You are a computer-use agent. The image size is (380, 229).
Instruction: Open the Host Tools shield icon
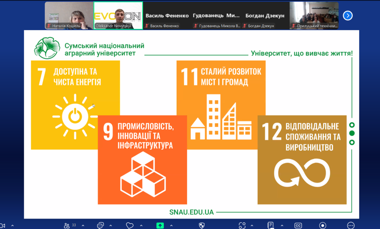[202, 225]
